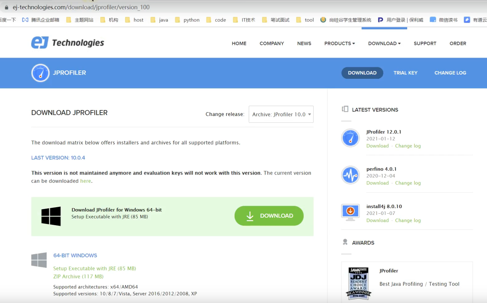Expand the DOWNLOAD navigation menu
Viewport: 487px width, 303px height.
coord(384,43)
